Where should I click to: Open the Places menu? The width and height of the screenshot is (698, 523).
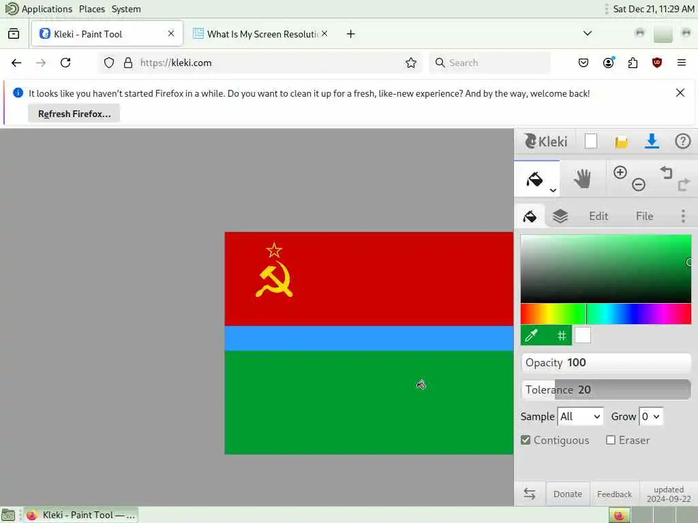click(92, 9)
